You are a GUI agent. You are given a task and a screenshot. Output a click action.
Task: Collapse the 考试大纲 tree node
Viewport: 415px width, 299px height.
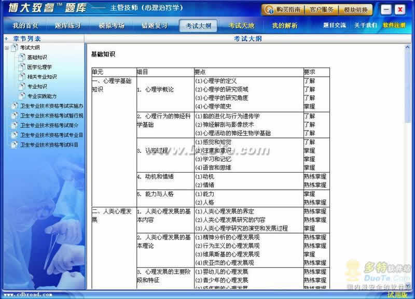[7, 48]
